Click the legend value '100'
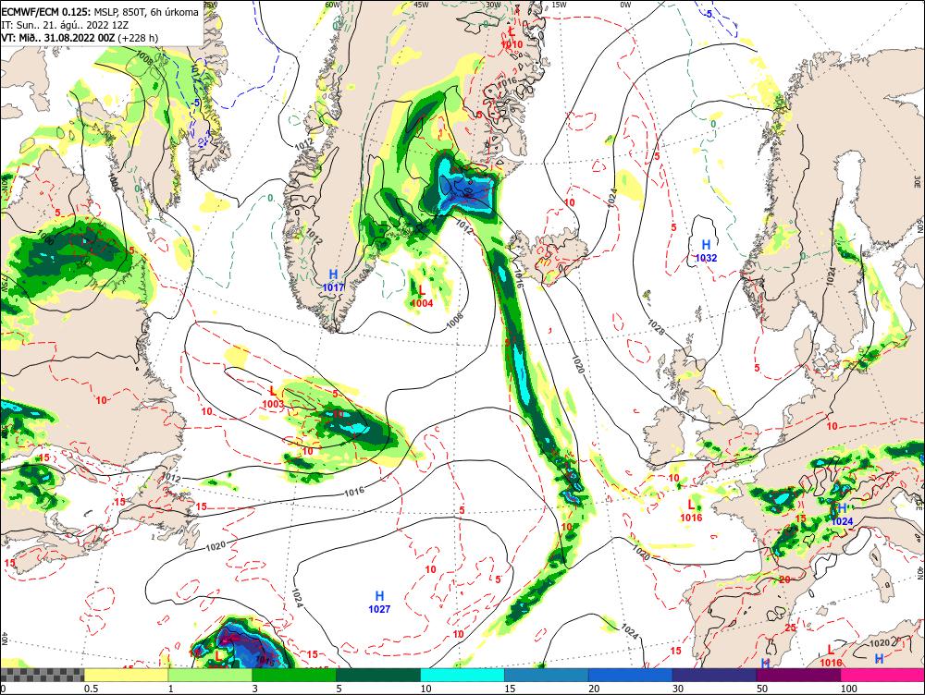Image resolution: width=925 pixels, height=695 pixels. (849, 689)
